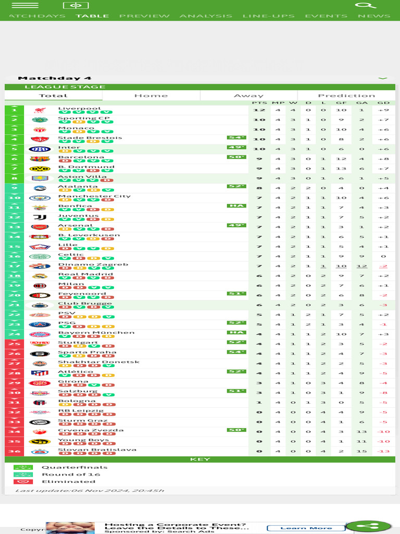Open search with the magnifier icon
The width and height of the screenshot is (400, 534).
365,5
